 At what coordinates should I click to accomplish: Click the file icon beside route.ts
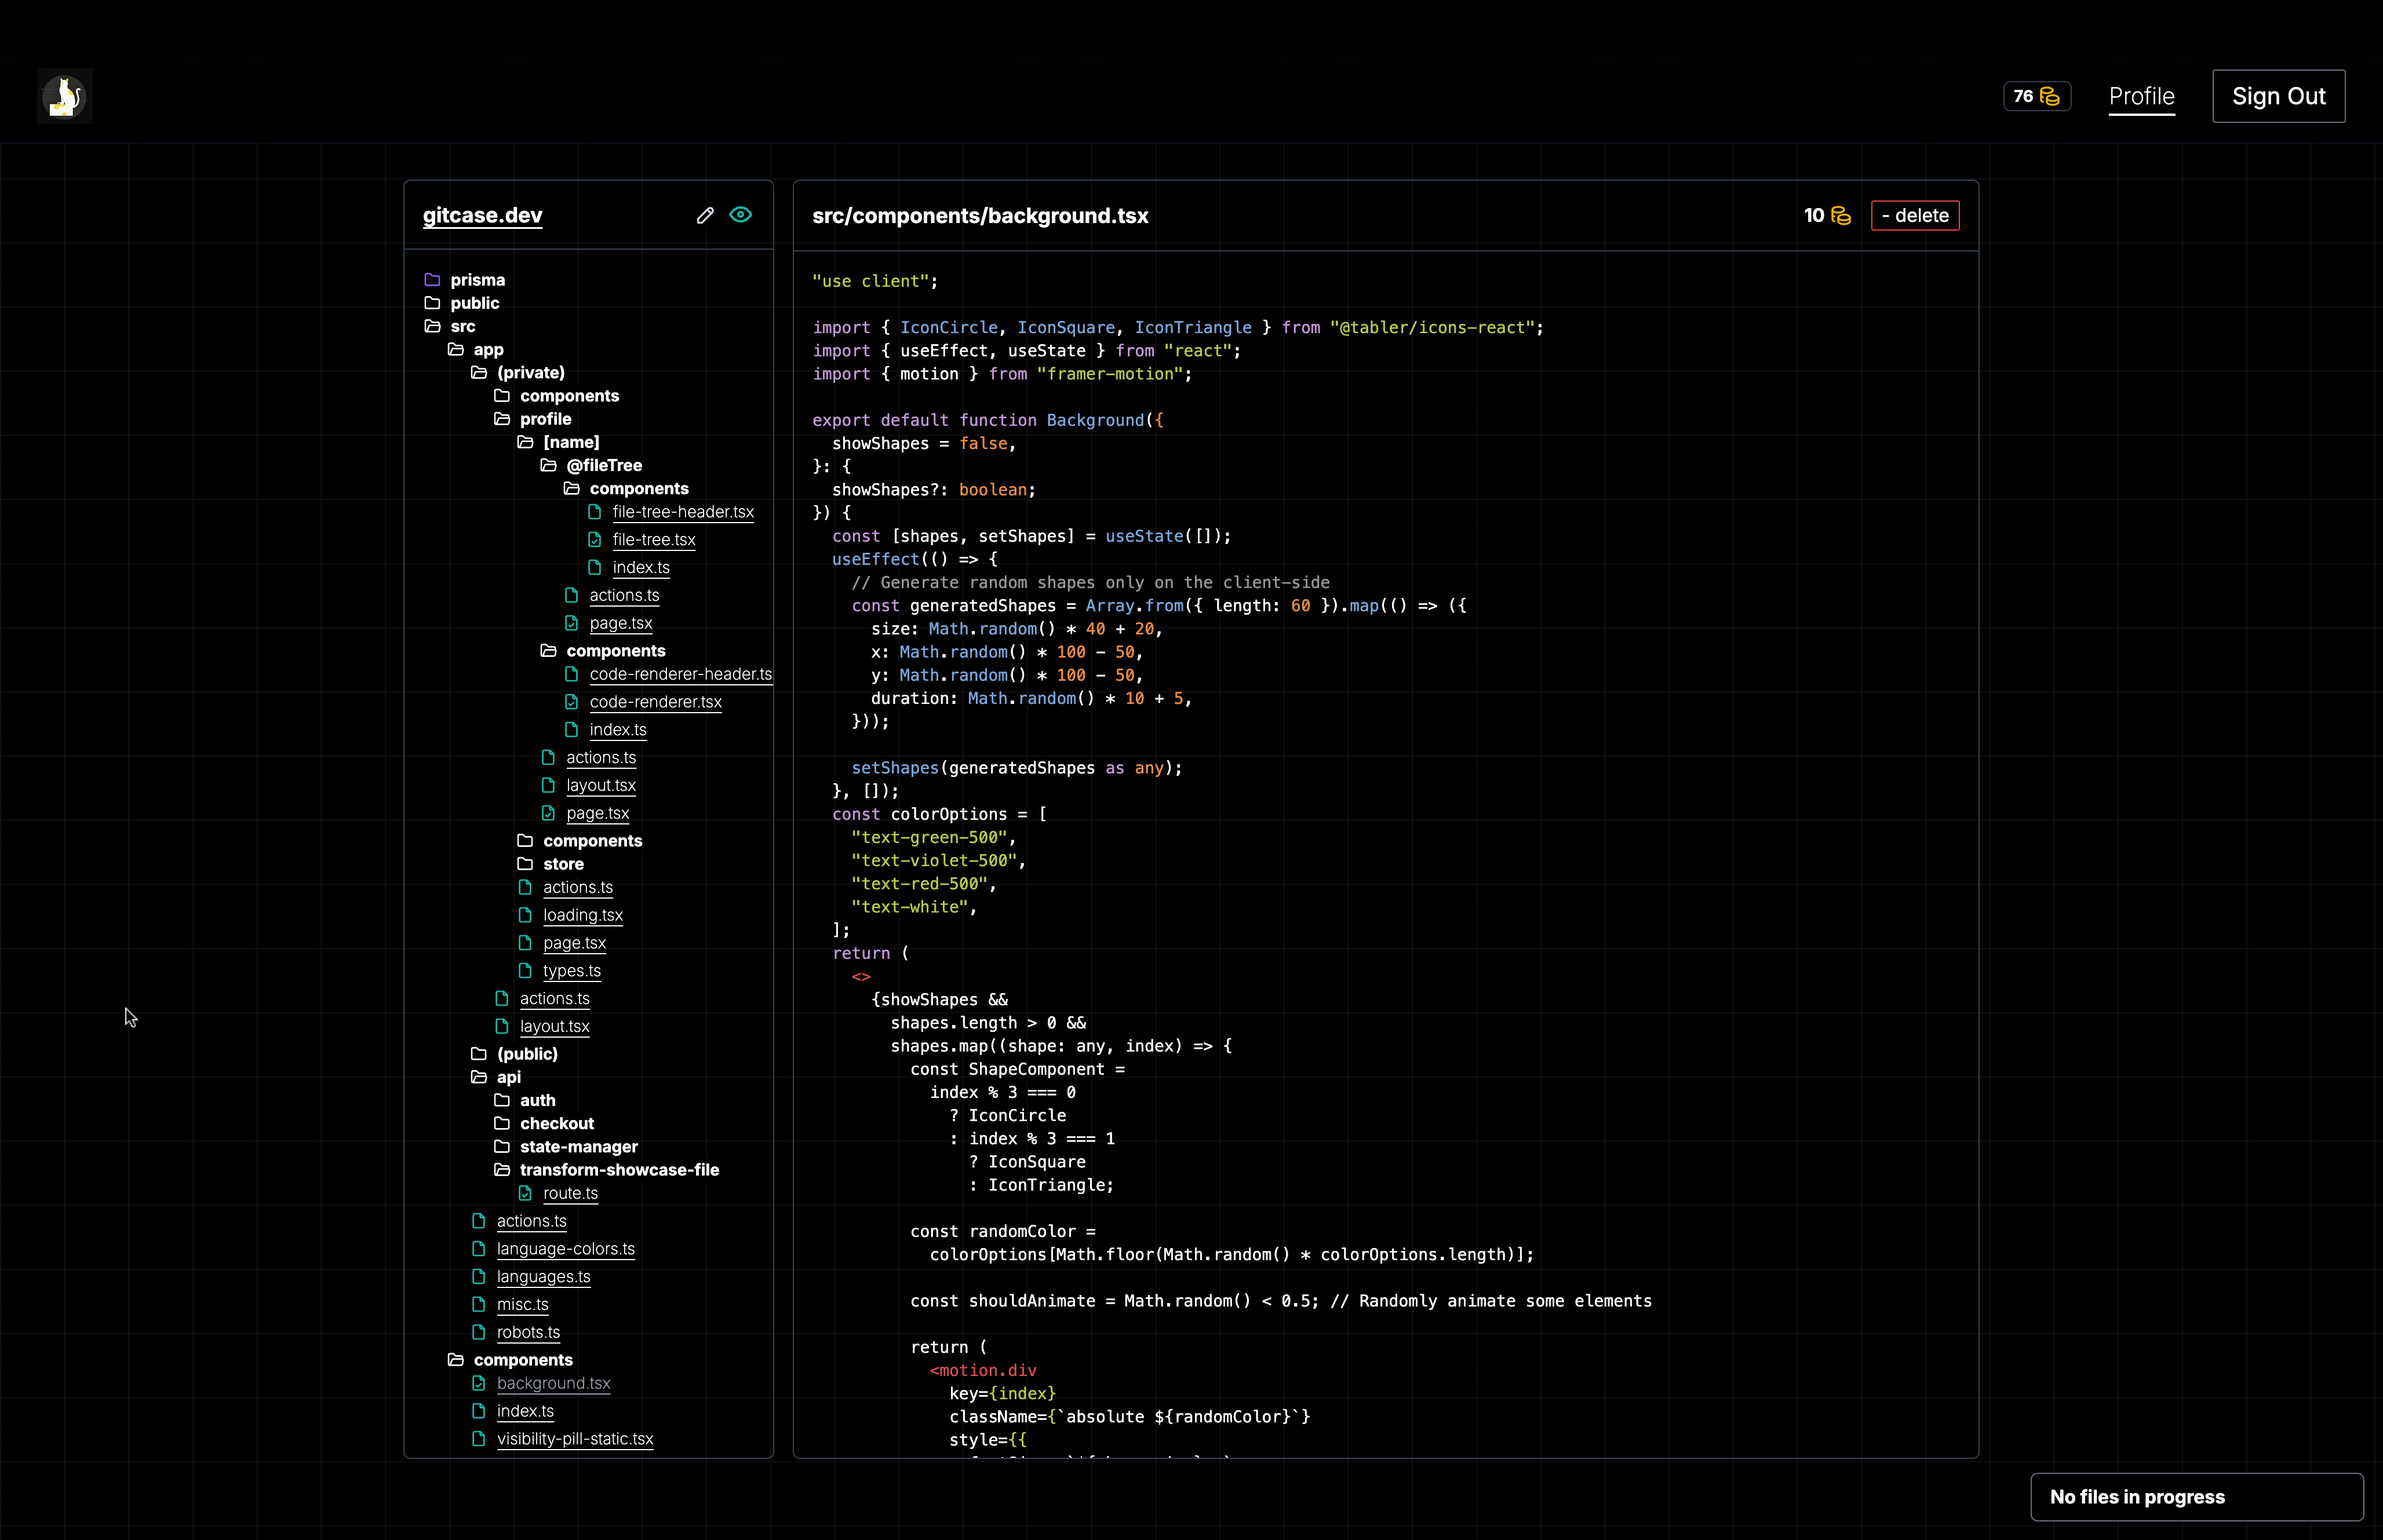coord(526,1193)
